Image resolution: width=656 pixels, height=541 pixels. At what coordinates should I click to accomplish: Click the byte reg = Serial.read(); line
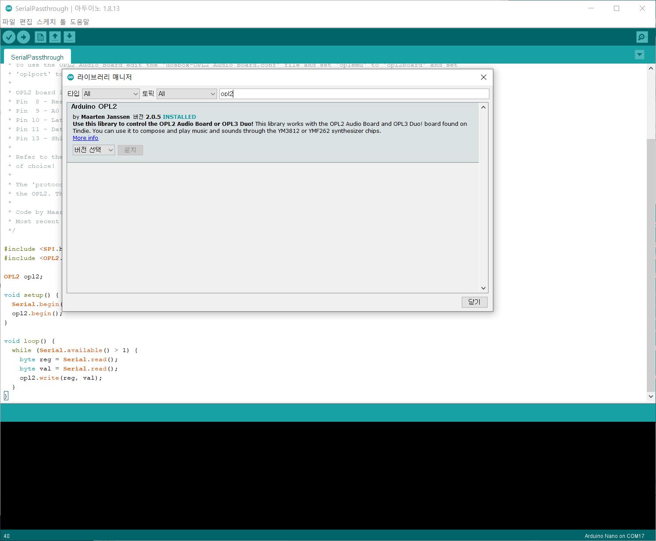[x=69, y=359]
